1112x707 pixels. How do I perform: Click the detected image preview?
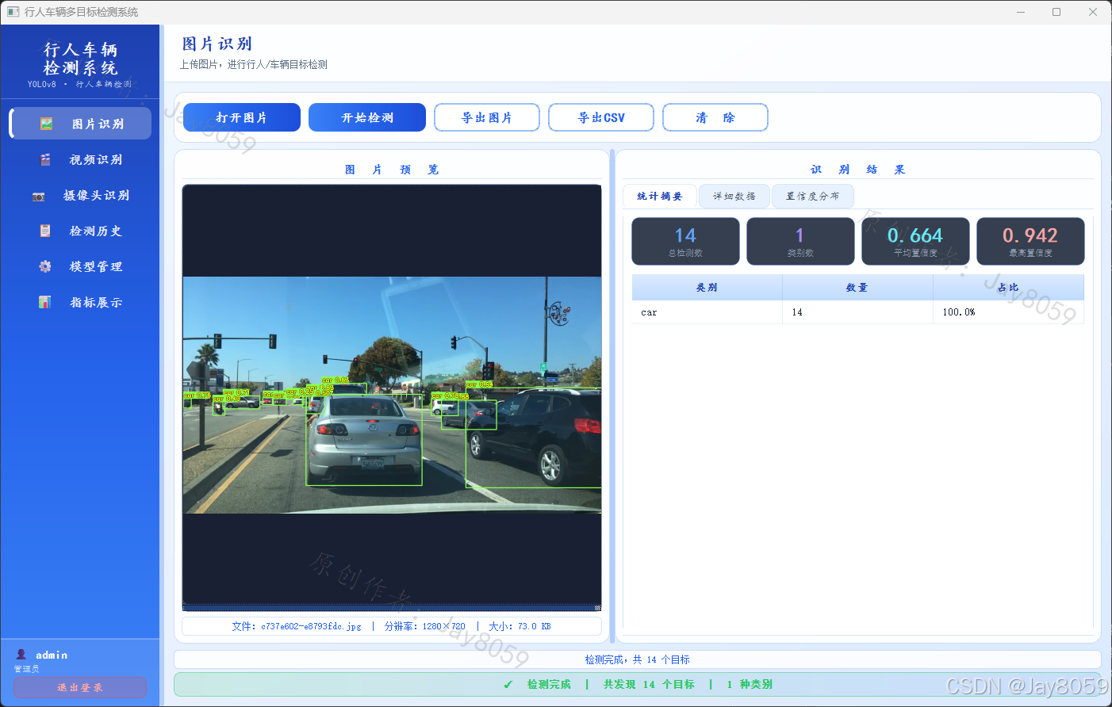point(392,395)
